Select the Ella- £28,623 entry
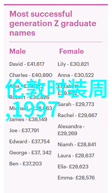Image resolution: width=112 pixels, height=193 pixels. 73,167
